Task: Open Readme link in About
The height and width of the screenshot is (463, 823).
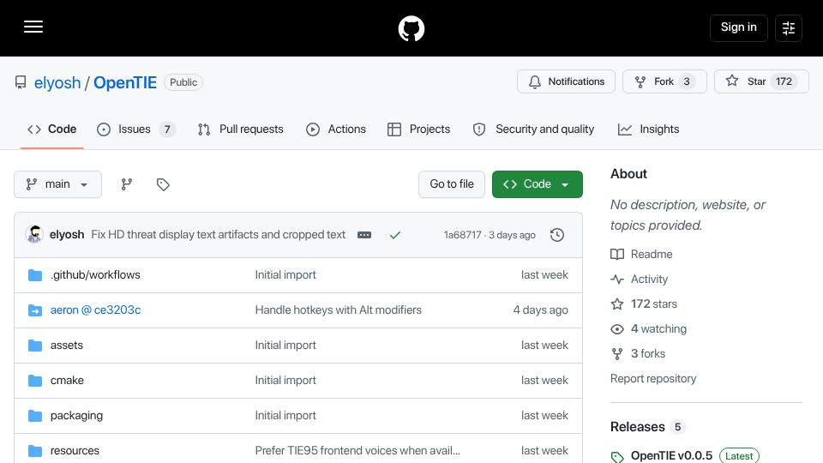Action: (641, 254)
